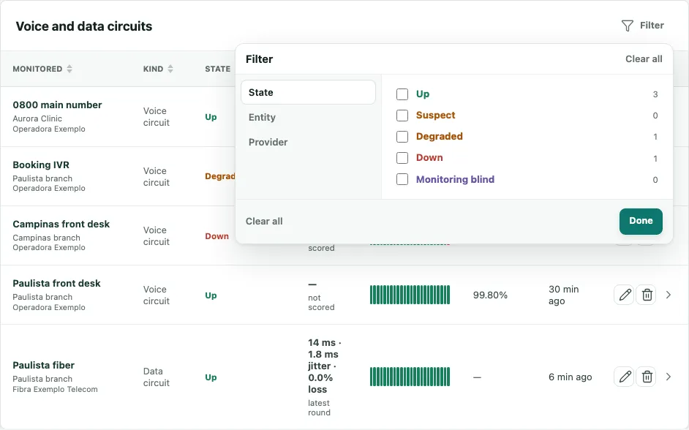The height and width of the screenshot is (430, 689).
Task: Check the Monitoring blind state filter
Action: (x=402, y=179)
